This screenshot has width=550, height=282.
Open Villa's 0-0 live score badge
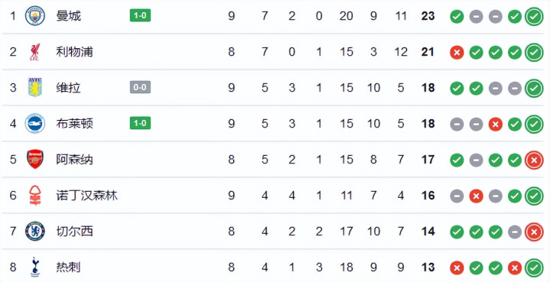pyautogui.click(x=140, y=87)
